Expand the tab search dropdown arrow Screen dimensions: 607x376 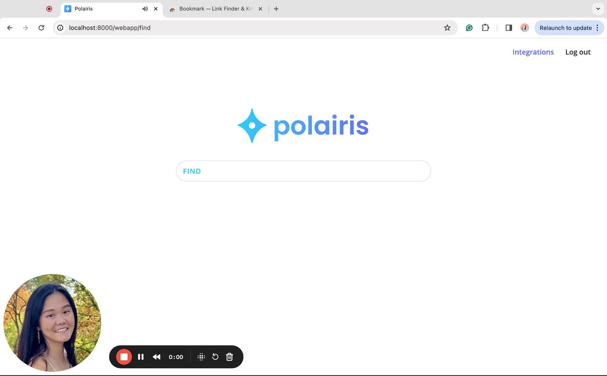[x=598, y=9]
